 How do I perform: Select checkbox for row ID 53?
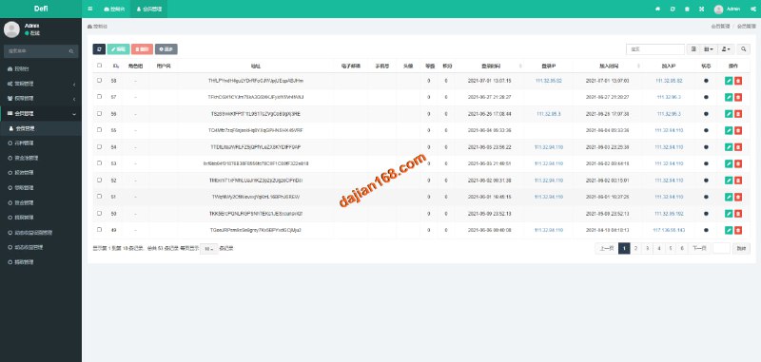tap(100, 163)
